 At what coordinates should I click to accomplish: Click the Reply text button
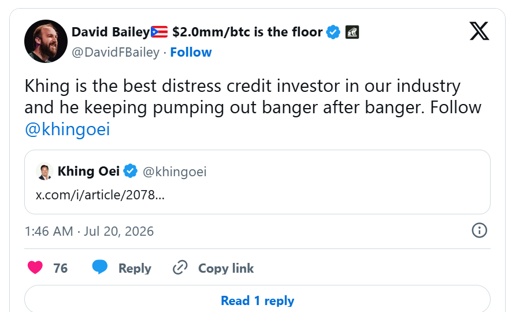(x=135, y=268)
